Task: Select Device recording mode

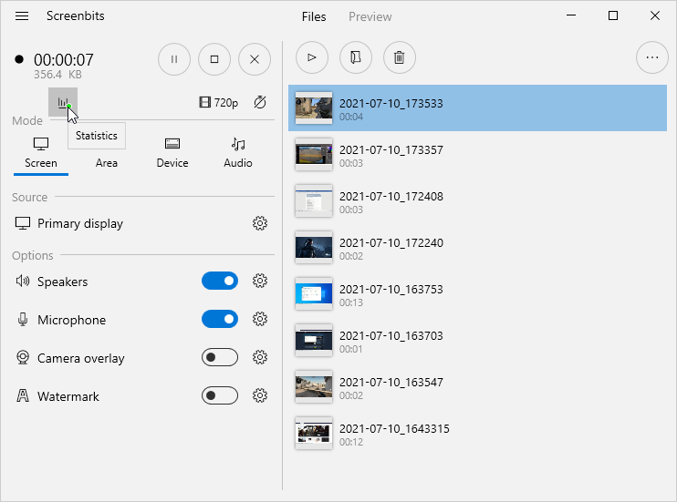Action: click(172, 153)
